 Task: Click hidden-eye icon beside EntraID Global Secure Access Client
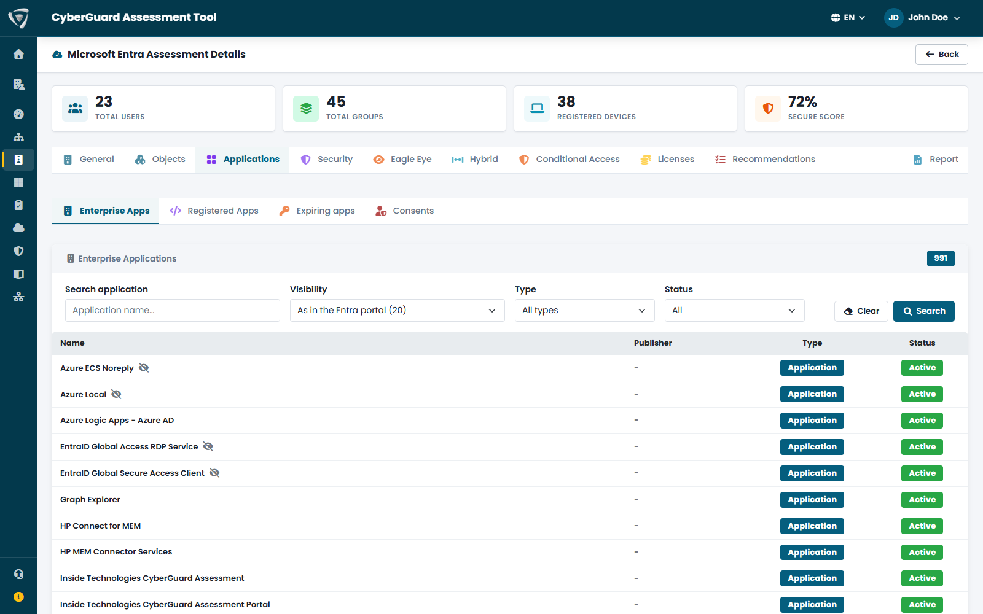click(214, 473)
